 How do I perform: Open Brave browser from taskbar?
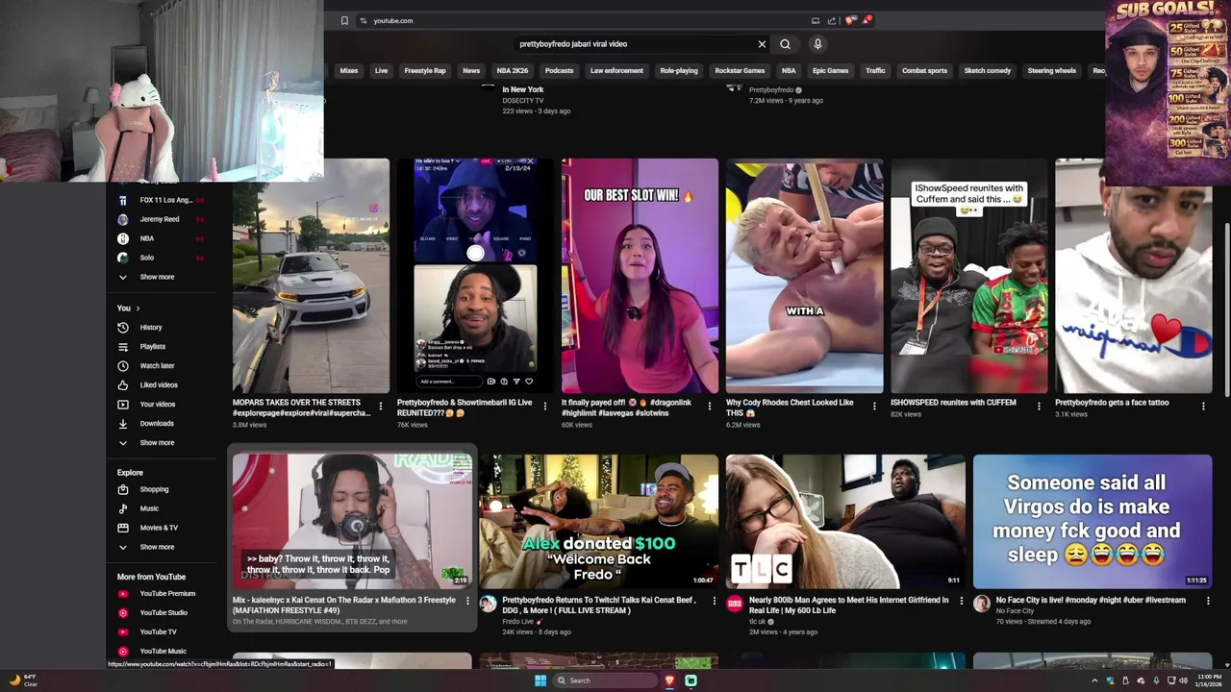669,680
